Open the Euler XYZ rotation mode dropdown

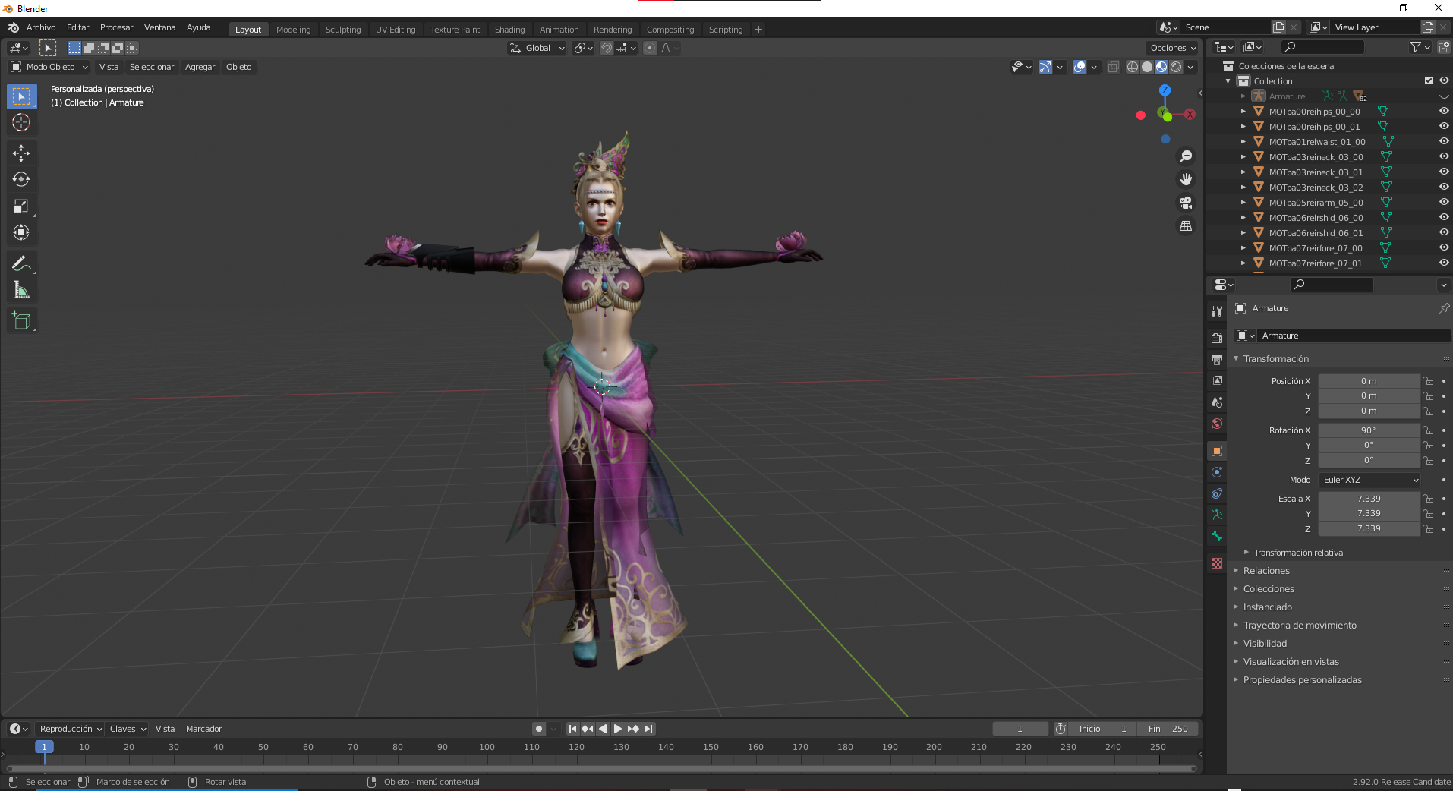pos(1369,480)
